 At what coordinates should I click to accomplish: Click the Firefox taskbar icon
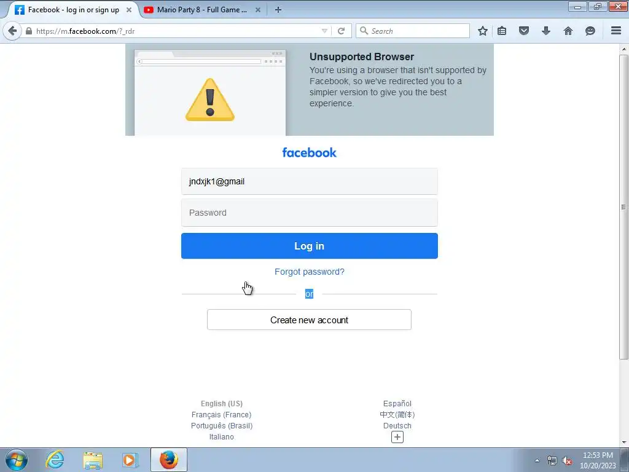tap(168, 460)
